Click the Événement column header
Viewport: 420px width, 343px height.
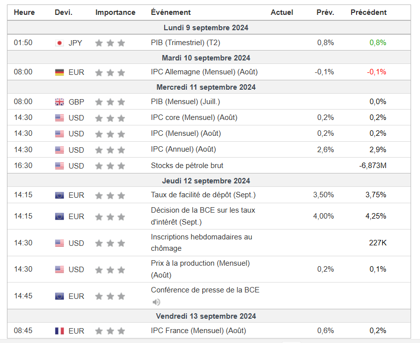171,12
